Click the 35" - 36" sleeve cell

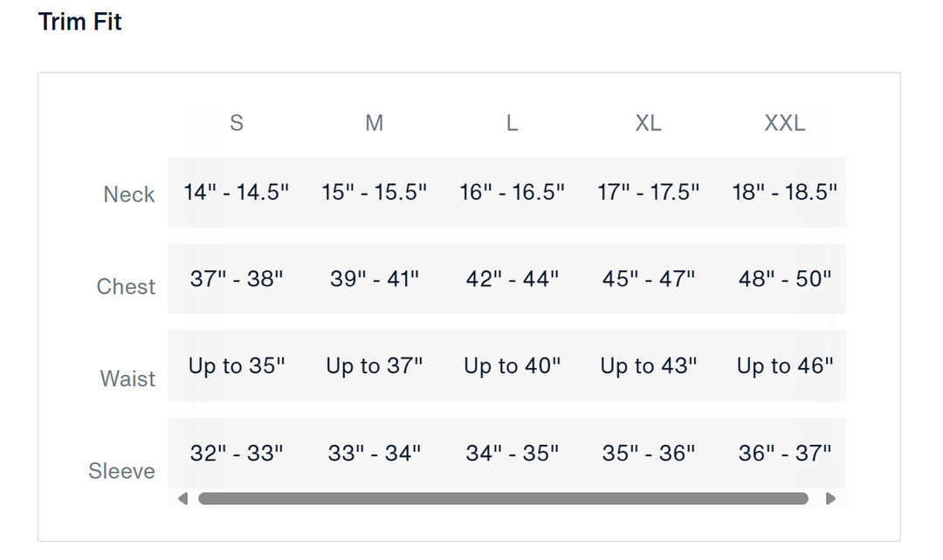[649, 453]
